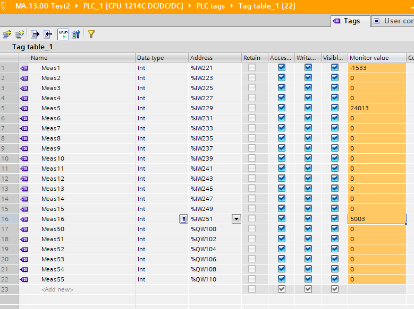
Task: Click the <Add new> row cell
Action: click(x=57, y=289)
